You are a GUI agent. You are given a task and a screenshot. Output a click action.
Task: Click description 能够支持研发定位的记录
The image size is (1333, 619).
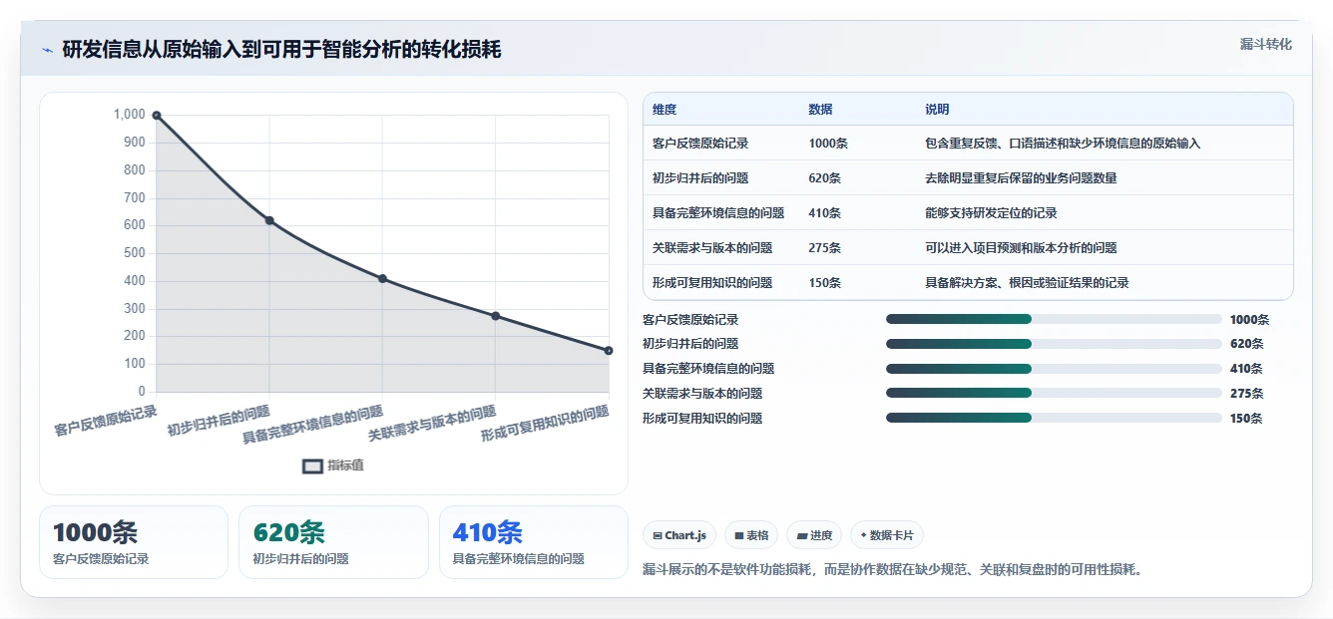991,213
